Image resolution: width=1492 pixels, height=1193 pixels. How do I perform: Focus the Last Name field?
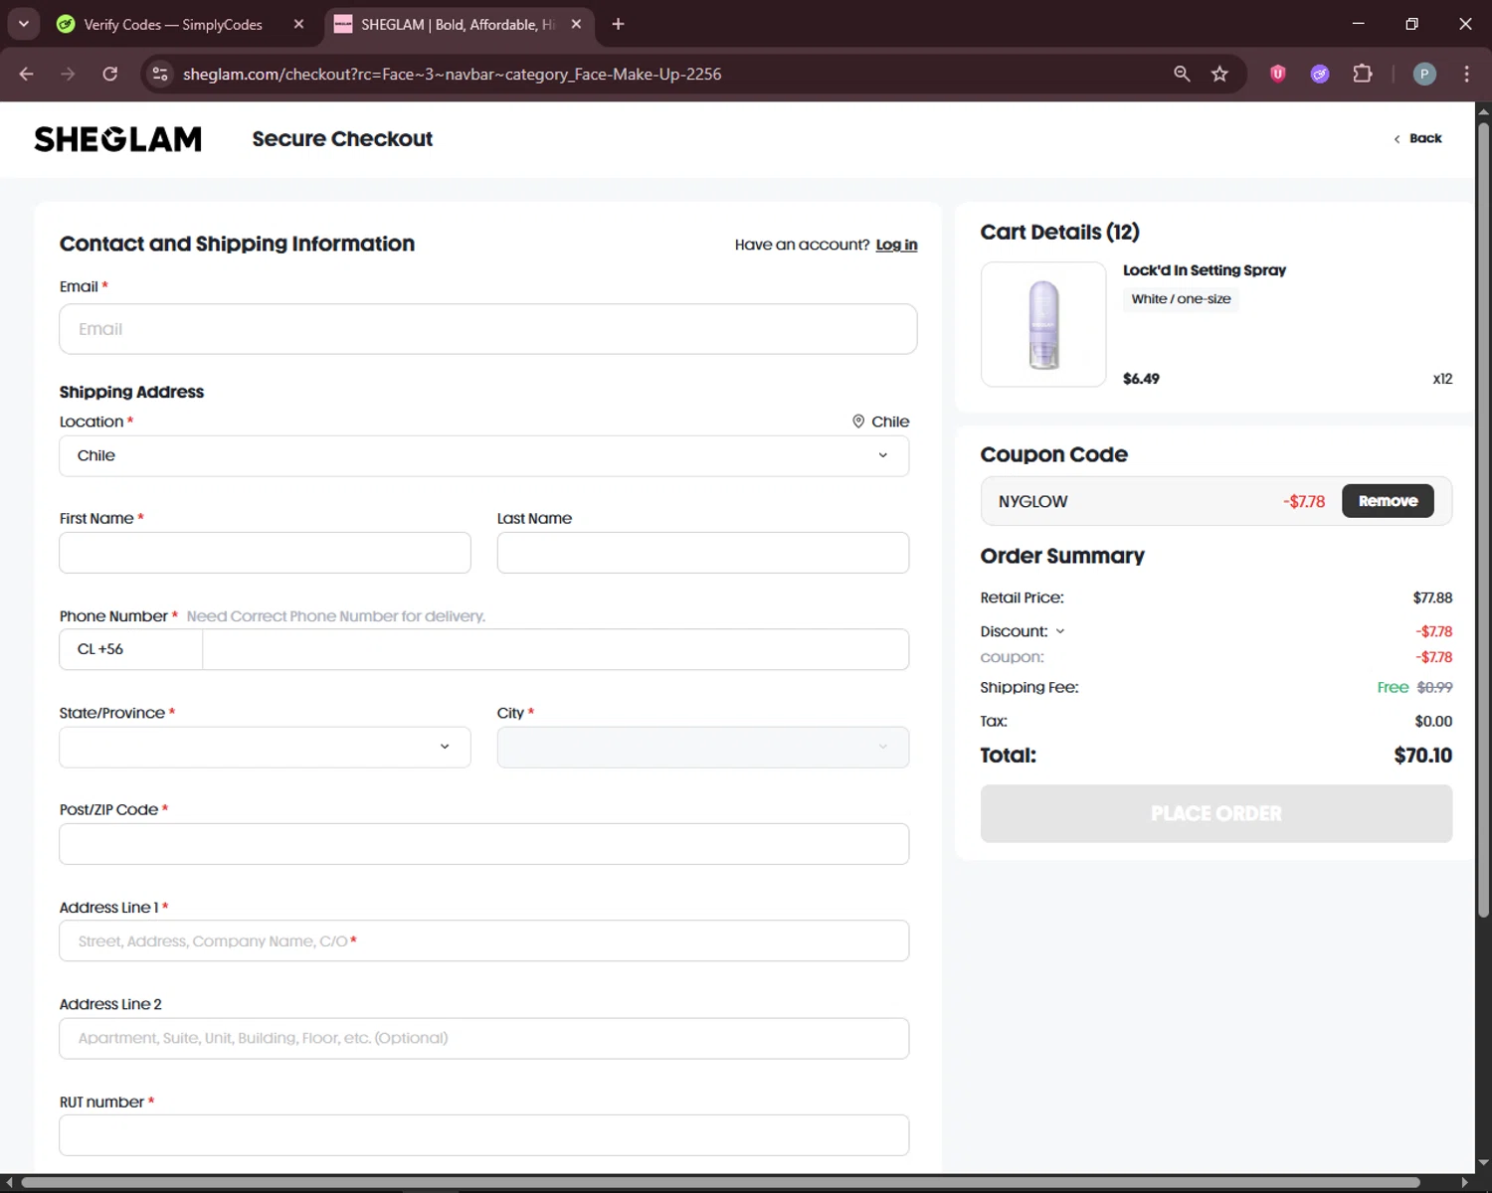click(703, 553)
